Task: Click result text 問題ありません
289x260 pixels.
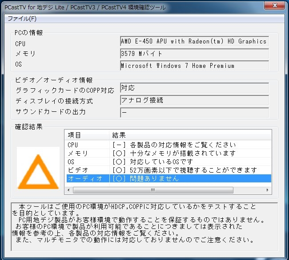Action: tap(154, 178)
